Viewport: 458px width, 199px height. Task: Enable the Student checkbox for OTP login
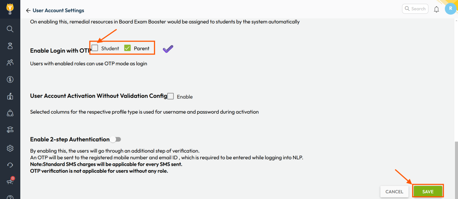(95, 48)
